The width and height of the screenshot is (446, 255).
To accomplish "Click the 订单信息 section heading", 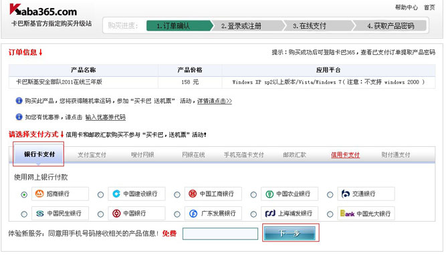I will pos(25,52).
